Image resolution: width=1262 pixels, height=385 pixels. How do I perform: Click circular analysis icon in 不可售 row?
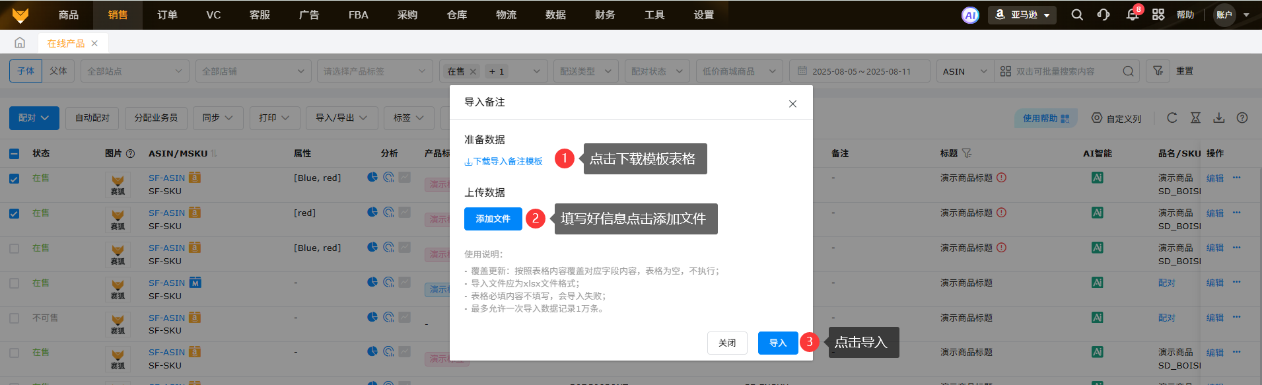coord(388,317)
